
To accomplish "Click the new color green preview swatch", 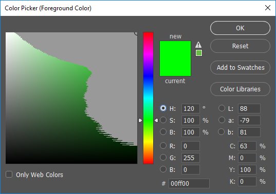I will tap(175, 59).
